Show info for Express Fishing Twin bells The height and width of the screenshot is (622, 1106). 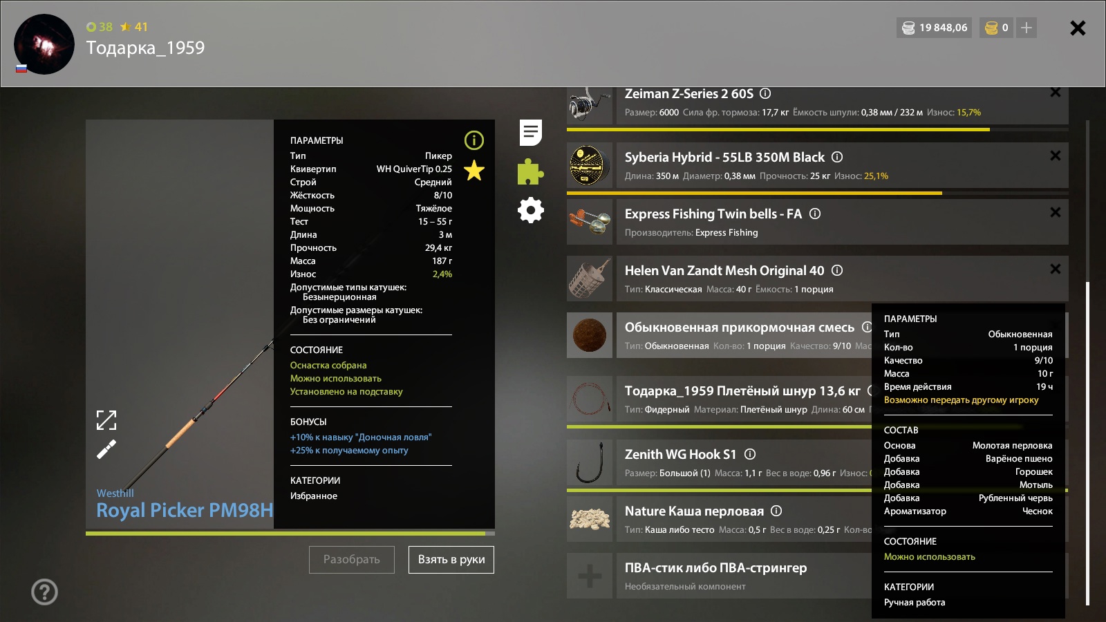[x=815, y=214]
